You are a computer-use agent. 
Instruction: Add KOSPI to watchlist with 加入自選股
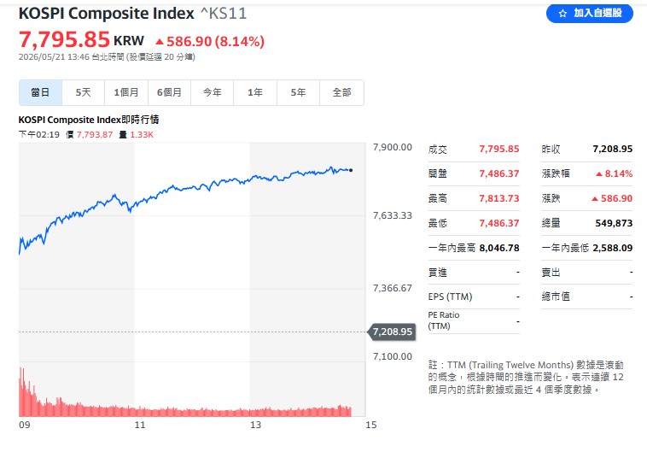point(590,13)
